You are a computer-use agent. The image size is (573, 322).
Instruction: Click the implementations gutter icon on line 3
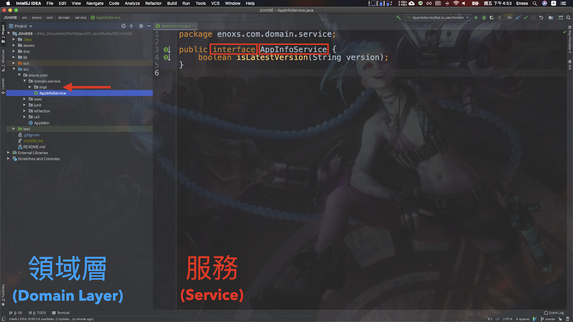click(x=167, y=49)
